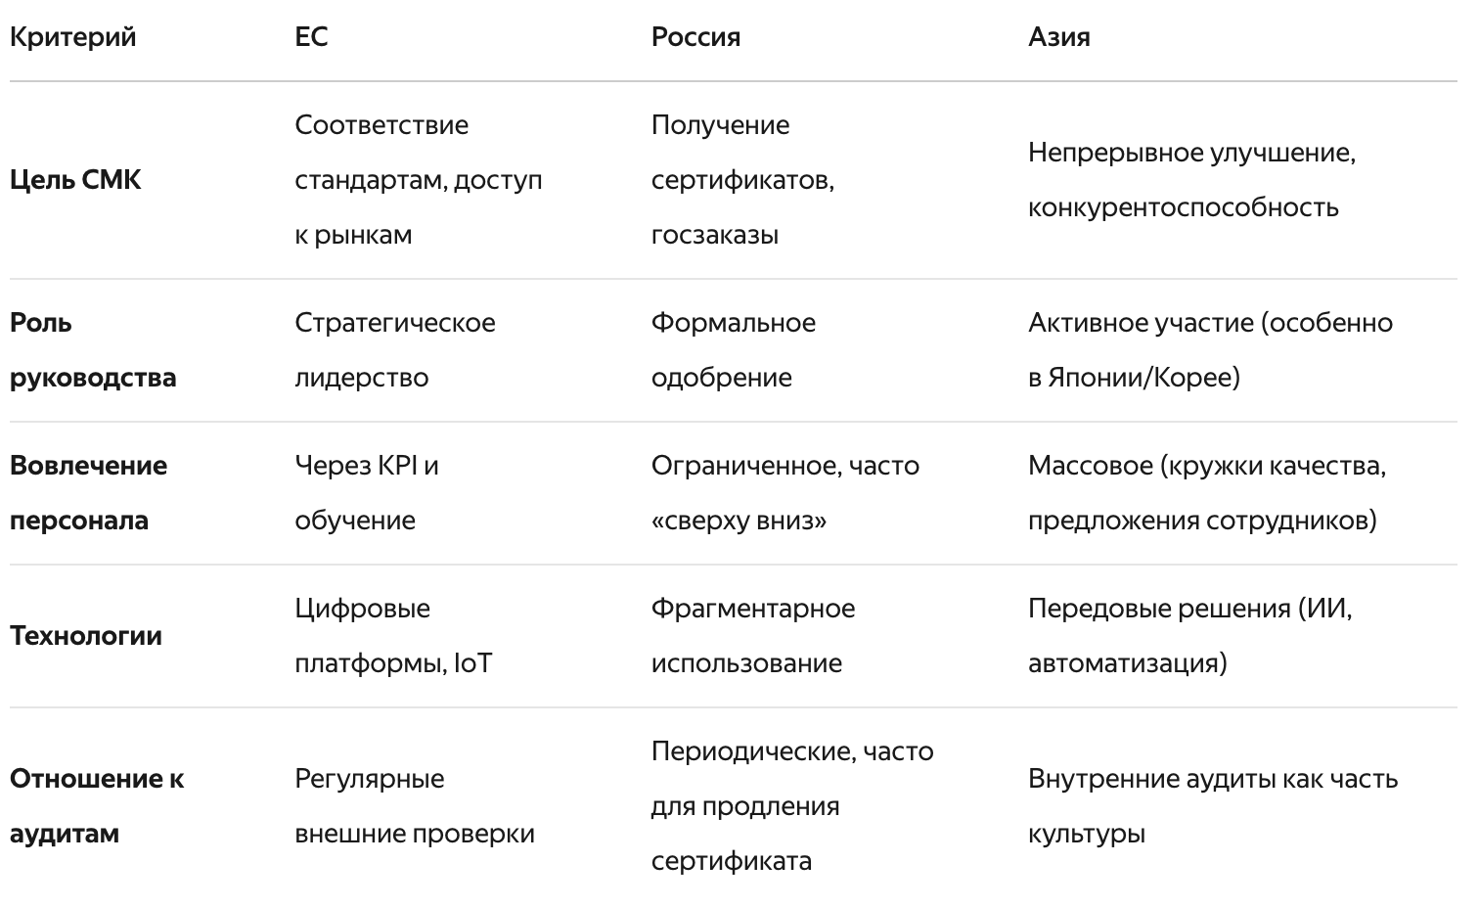Select the Передовые решения (ИИ, автоматизация) cell
This screenshot has width=1479, height=908.
(1189, 636)
